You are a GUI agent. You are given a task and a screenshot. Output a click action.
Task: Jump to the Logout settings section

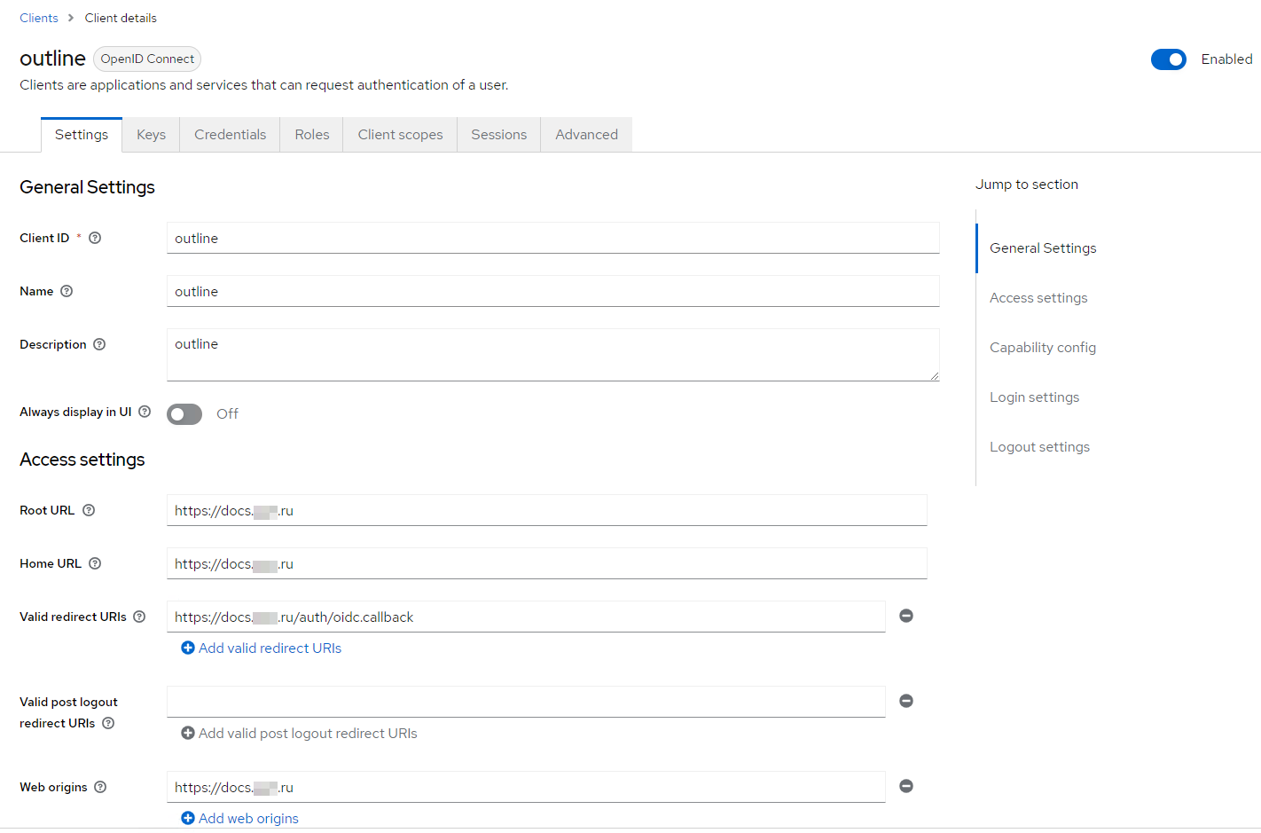click(1039, 447)
